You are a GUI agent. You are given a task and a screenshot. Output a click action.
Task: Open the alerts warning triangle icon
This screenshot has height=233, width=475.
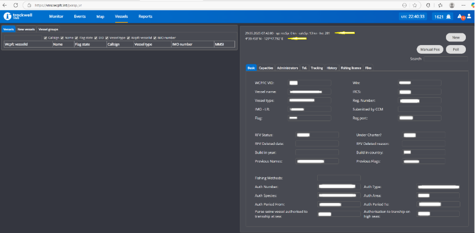[x=460, y=16]
